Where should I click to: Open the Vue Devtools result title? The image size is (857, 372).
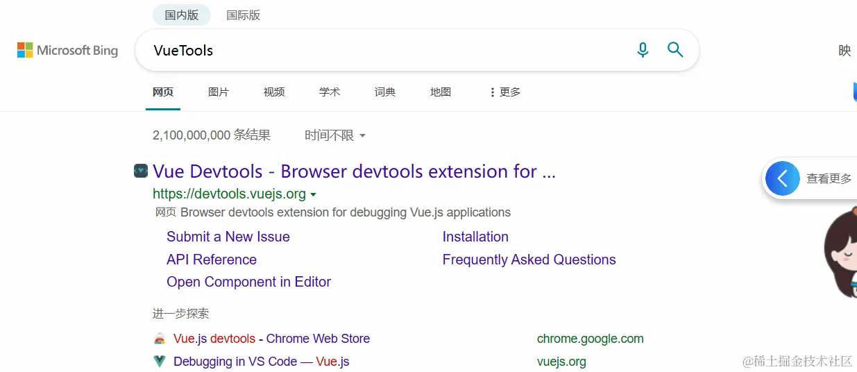pos(354,171)
